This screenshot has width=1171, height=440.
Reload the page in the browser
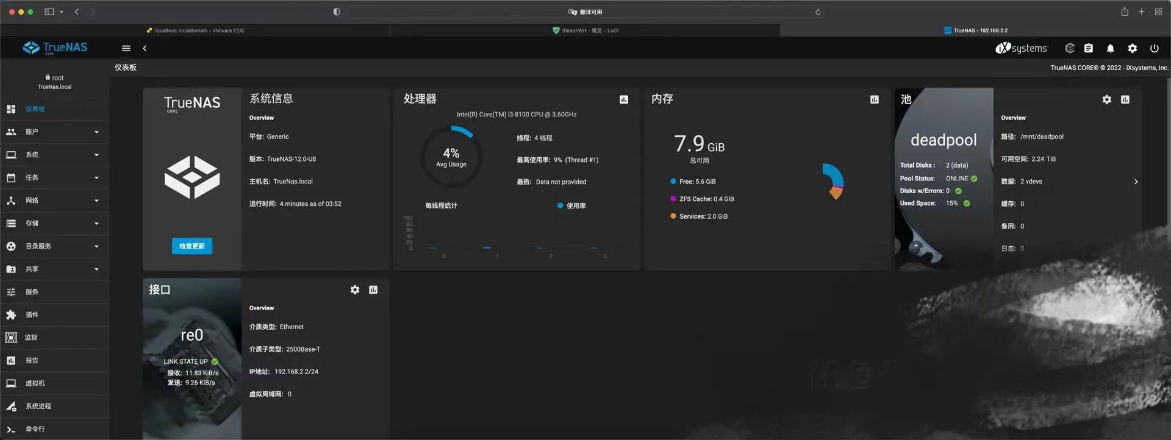[818, 12]
